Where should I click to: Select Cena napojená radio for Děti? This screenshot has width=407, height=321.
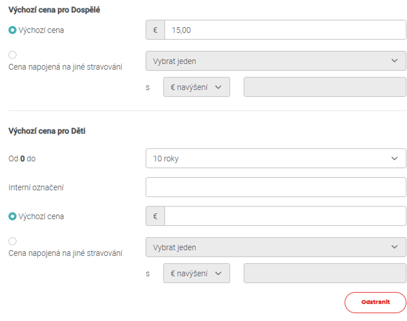click(12, 241)
